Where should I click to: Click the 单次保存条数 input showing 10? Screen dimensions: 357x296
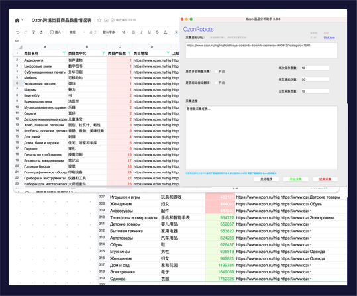click(315, 68)
